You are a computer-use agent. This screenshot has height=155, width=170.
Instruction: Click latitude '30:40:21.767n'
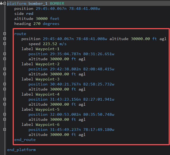tap(65, 84)
